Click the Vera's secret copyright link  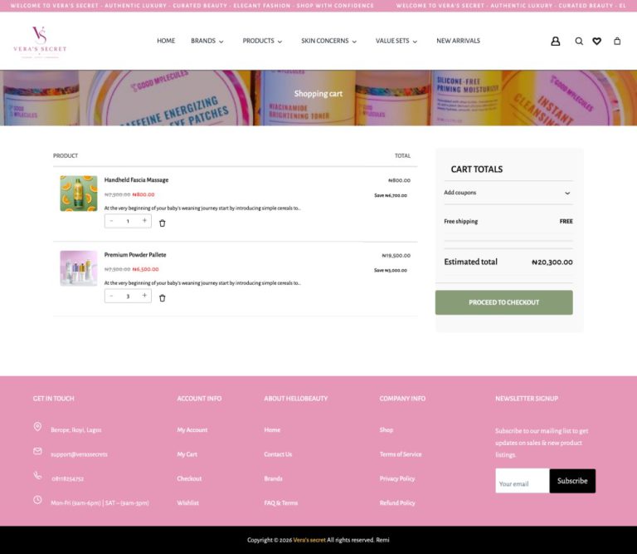[309, 540]
